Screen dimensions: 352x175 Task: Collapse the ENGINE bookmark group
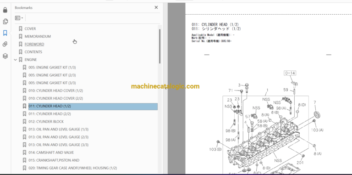[x=15, y=60]
